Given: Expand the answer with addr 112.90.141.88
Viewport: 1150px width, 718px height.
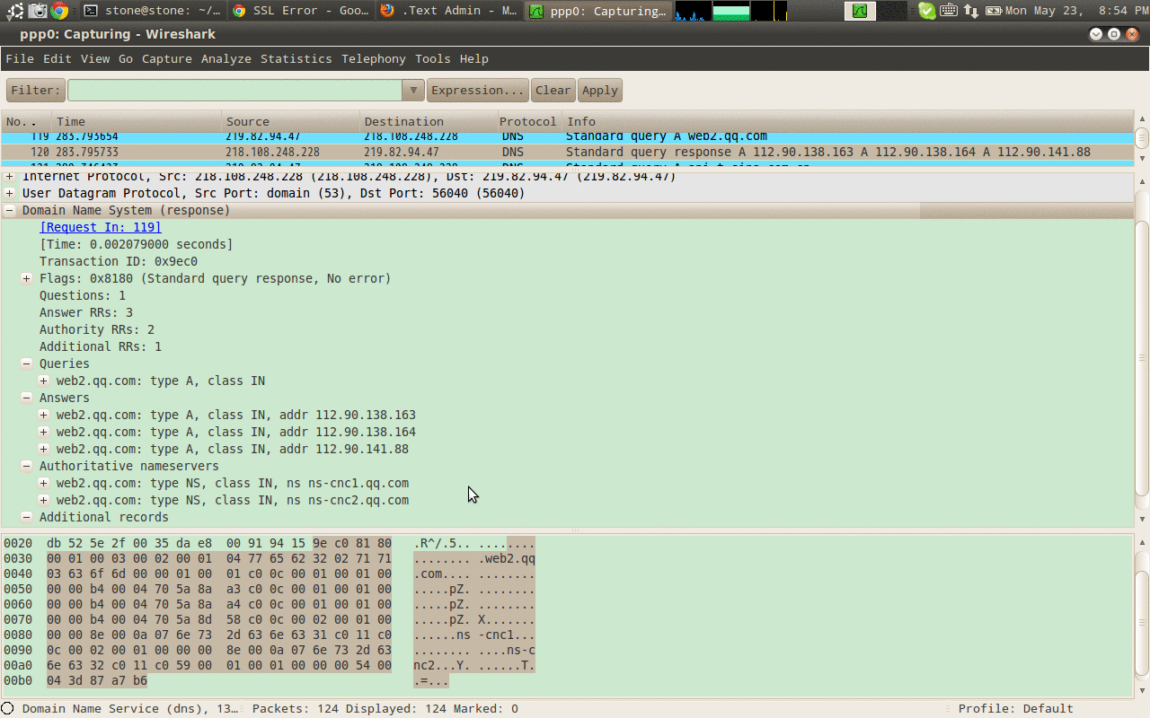Looking at the screenshot, I should click(44, 449).
